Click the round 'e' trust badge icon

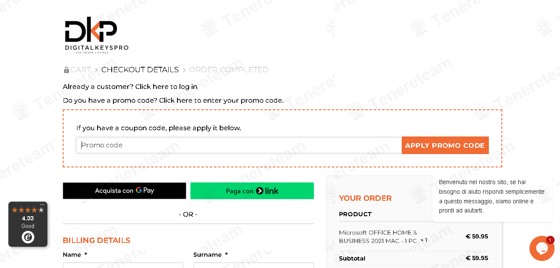pyautogui.click(x=28, y=237)
